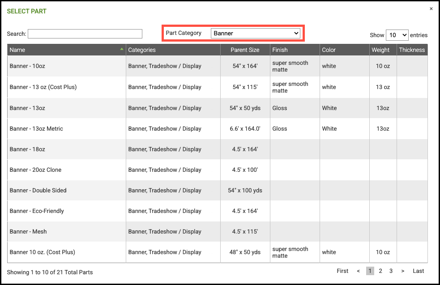The height and width of the screenshot is (285, 440).
Task: Go to previous page with < link
Action: (x=358, y=271)
